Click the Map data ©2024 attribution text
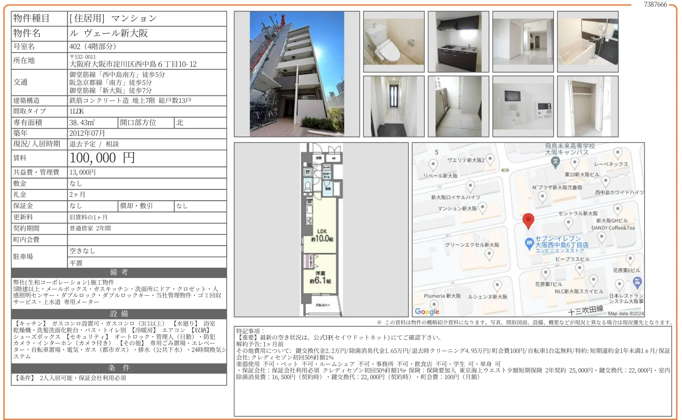The image size is (682, 420). (626, 313)
